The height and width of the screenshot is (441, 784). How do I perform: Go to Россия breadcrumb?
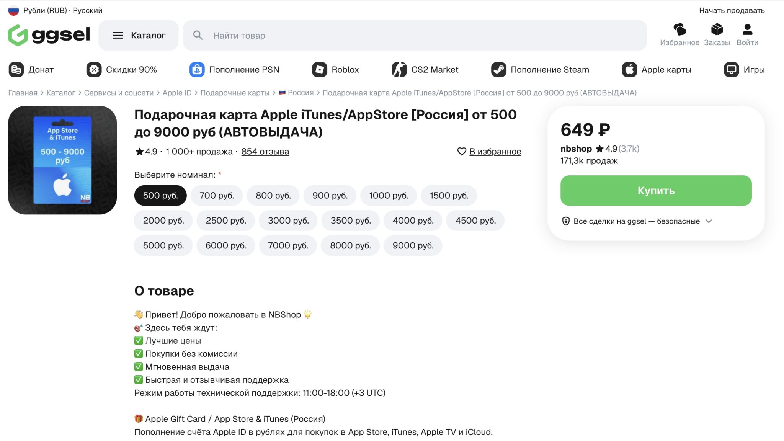click(x=296, y=93)
